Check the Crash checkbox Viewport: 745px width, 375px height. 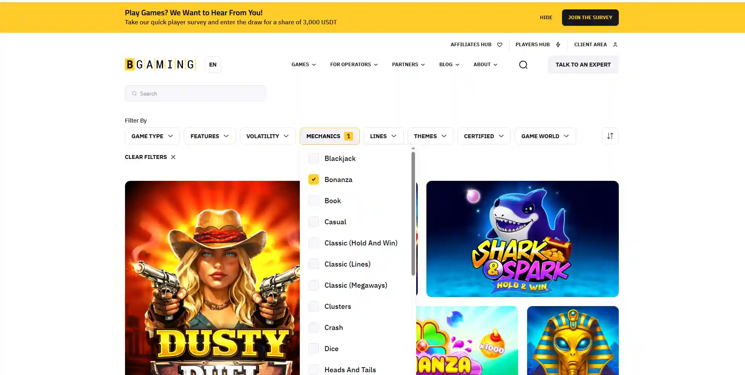(314, 328)
